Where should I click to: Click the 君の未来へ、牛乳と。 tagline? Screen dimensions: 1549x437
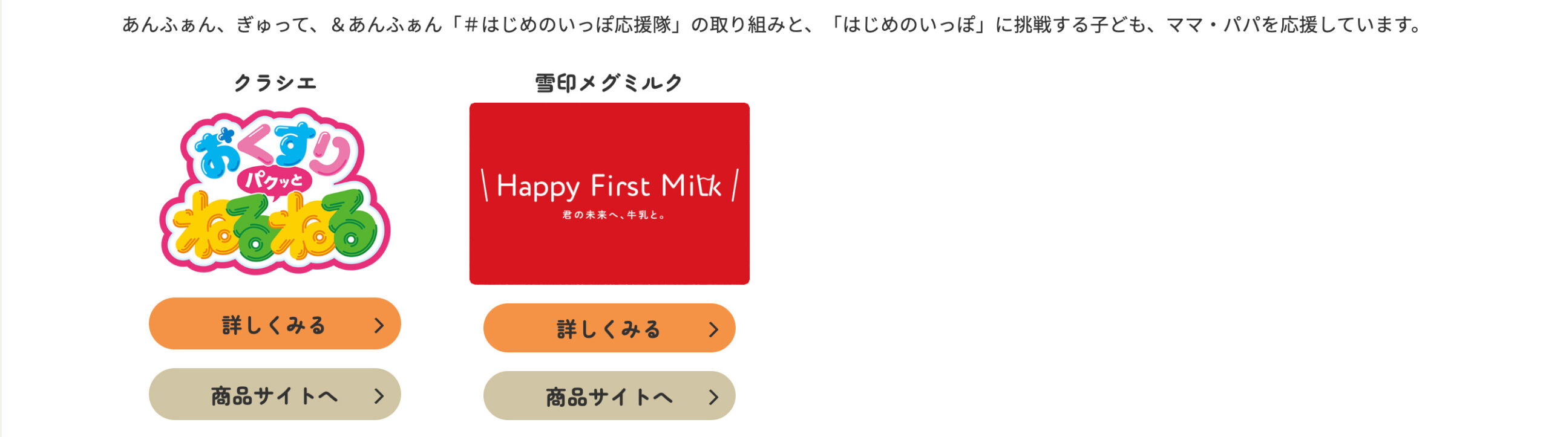pyautogui.click(x=614, y=215)
